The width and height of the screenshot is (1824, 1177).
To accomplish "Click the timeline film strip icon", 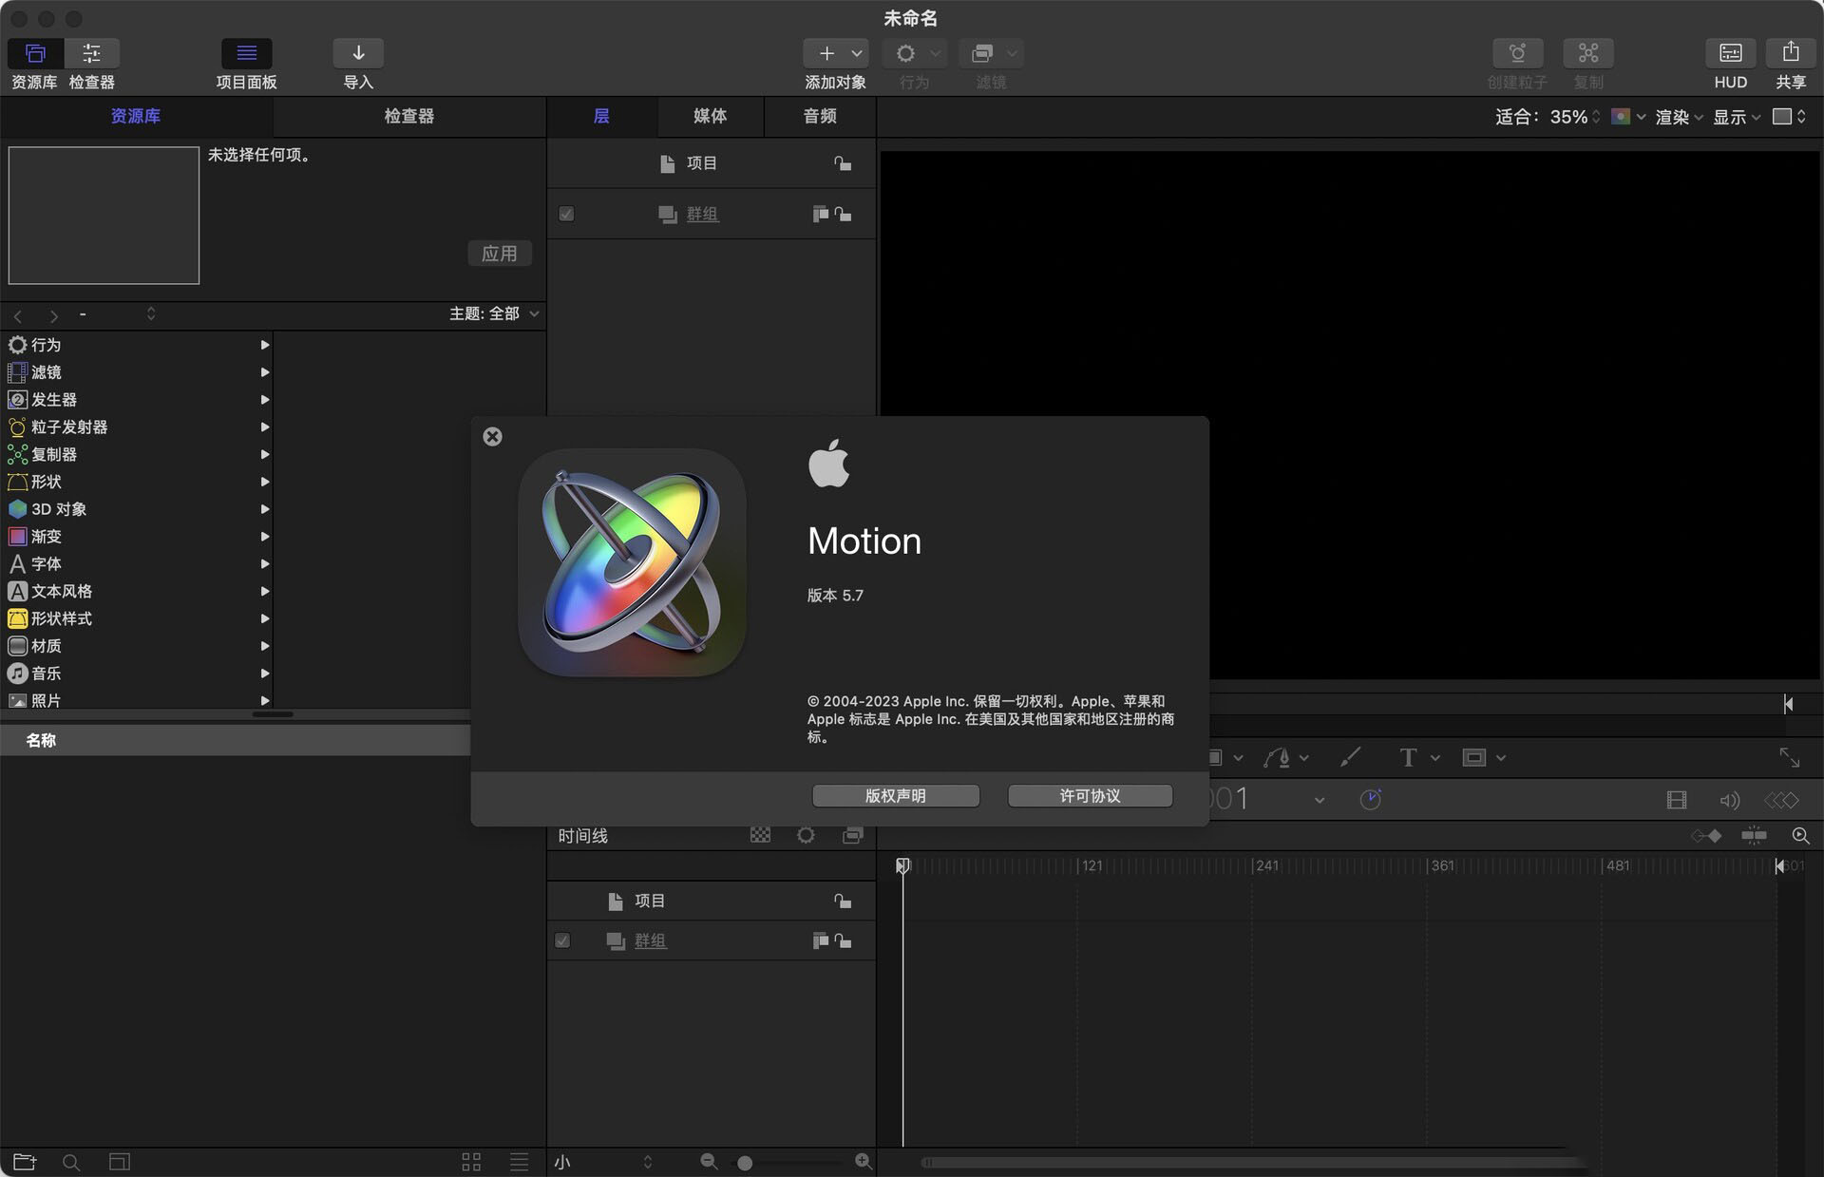I will [x=1677, y=800].
